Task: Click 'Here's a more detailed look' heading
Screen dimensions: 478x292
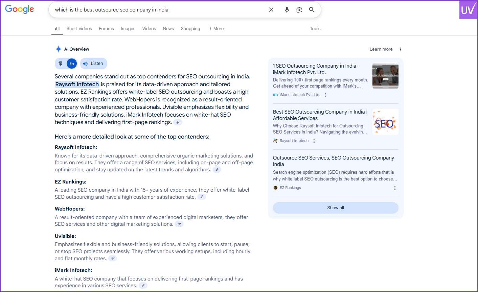Action: click(x=132, y=137)
